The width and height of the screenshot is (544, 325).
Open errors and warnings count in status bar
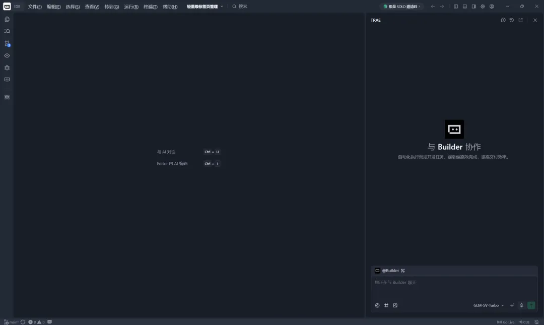click(x=36, y=322)
